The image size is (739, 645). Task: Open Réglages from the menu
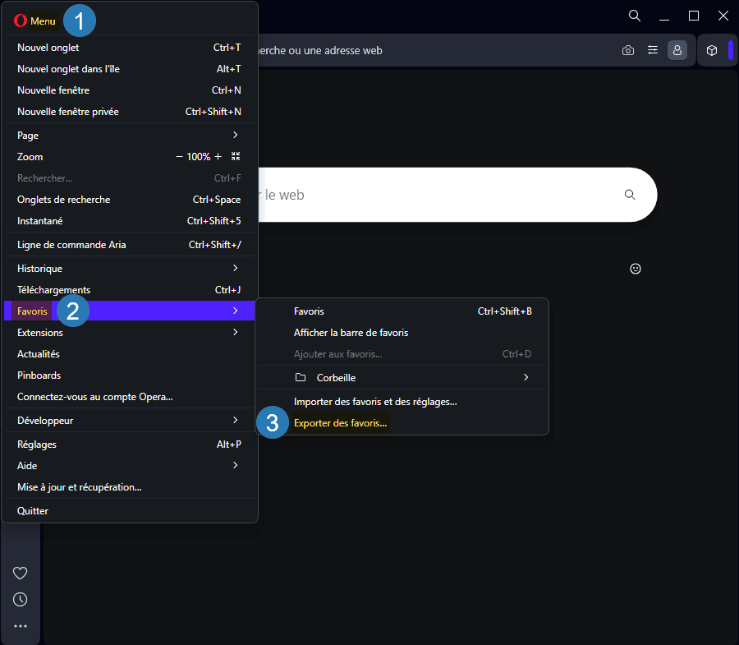coord(39,444)
